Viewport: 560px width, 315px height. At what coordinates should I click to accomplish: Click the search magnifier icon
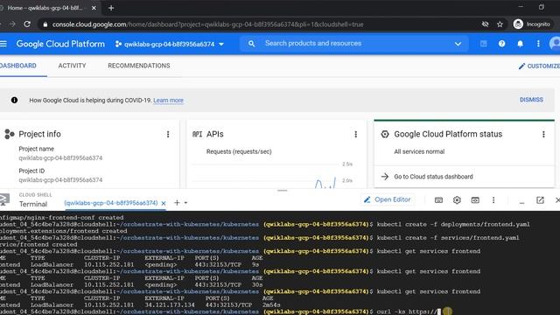point(251,44)
